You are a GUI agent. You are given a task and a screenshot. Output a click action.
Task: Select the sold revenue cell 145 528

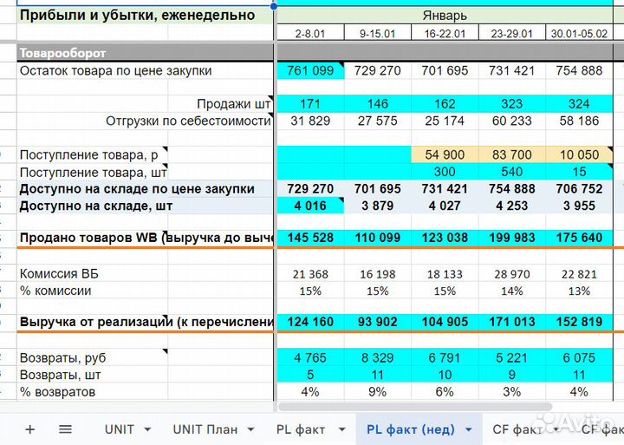[310, 238]
